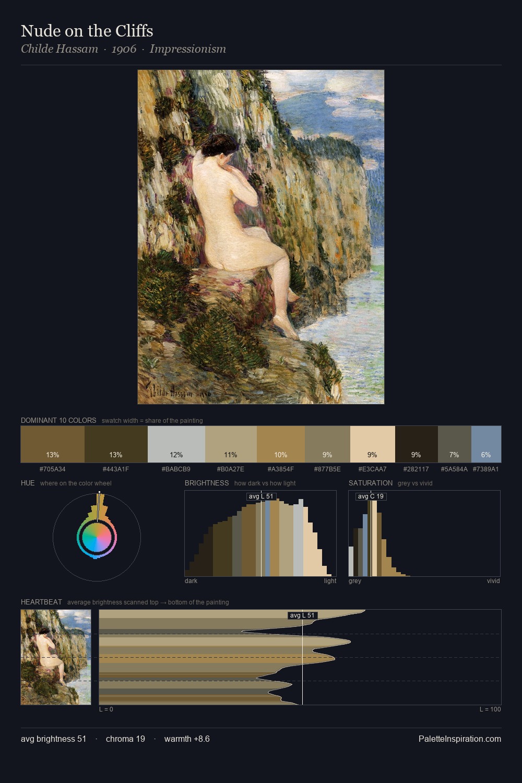This screenshot has height=783, width=522.
Task: Click the 'vivid' saturation axis label
Action: coord(493,581)
